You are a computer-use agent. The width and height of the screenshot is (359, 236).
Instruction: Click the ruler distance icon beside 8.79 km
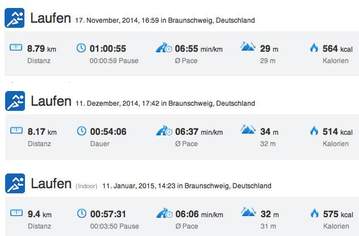(x=16, y=47)
